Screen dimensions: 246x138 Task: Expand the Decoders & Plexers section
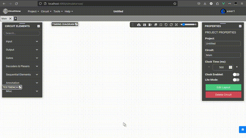22,66
